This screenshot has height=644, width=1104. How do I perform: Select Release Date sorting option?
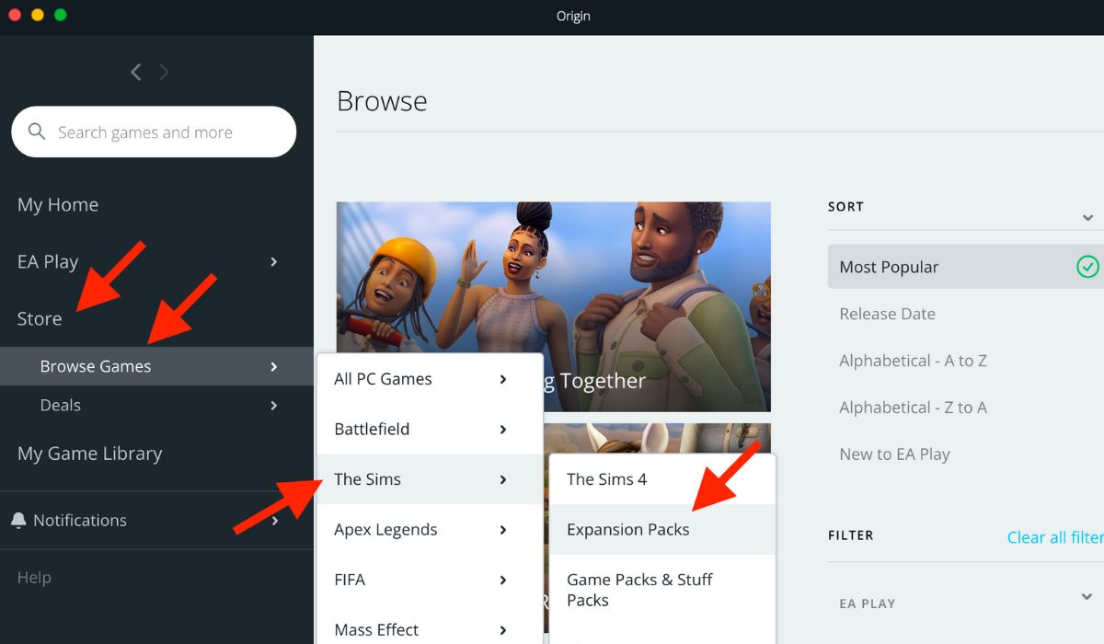[x=887, y=314]
